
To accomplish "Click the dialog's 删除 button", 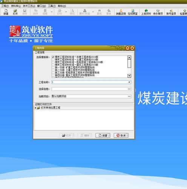I will pyautogui.click(x=85, y=135).
